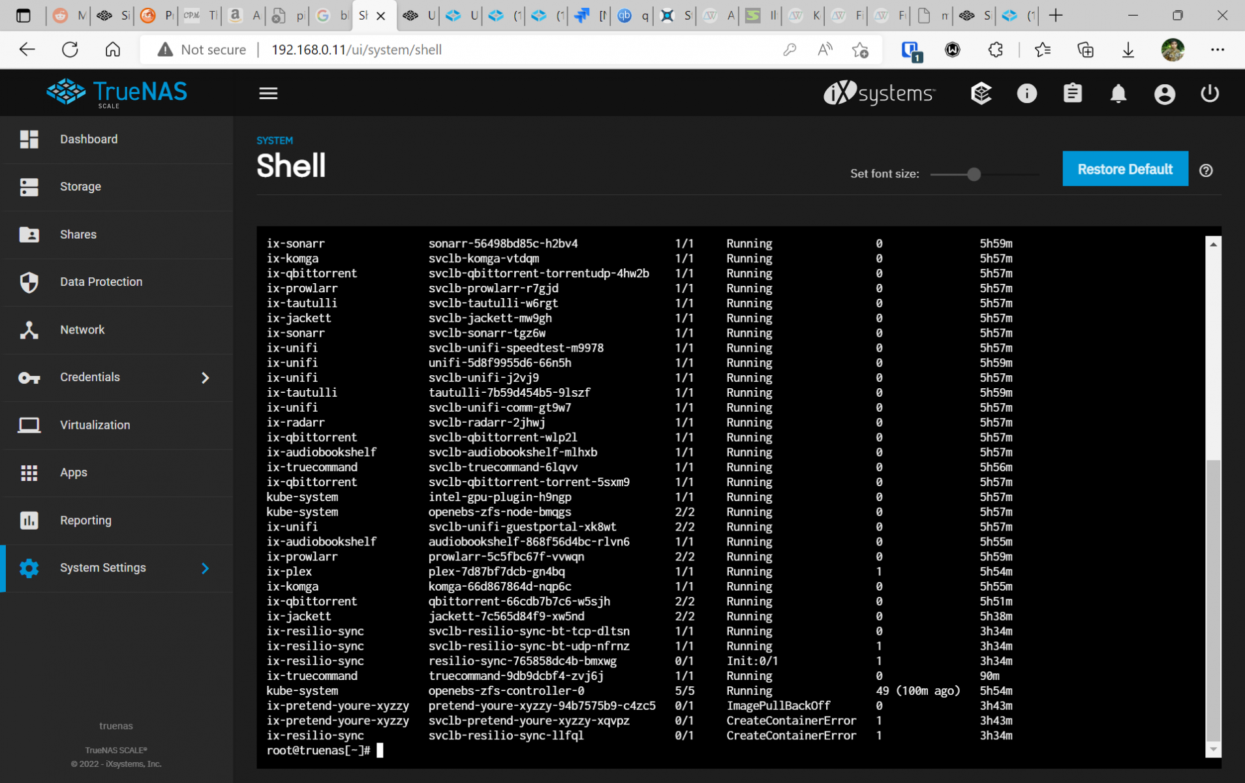Follow the SYSTEM breadcrumb link
Screen dimensions: 1245x783
click(x=275, y=140)
